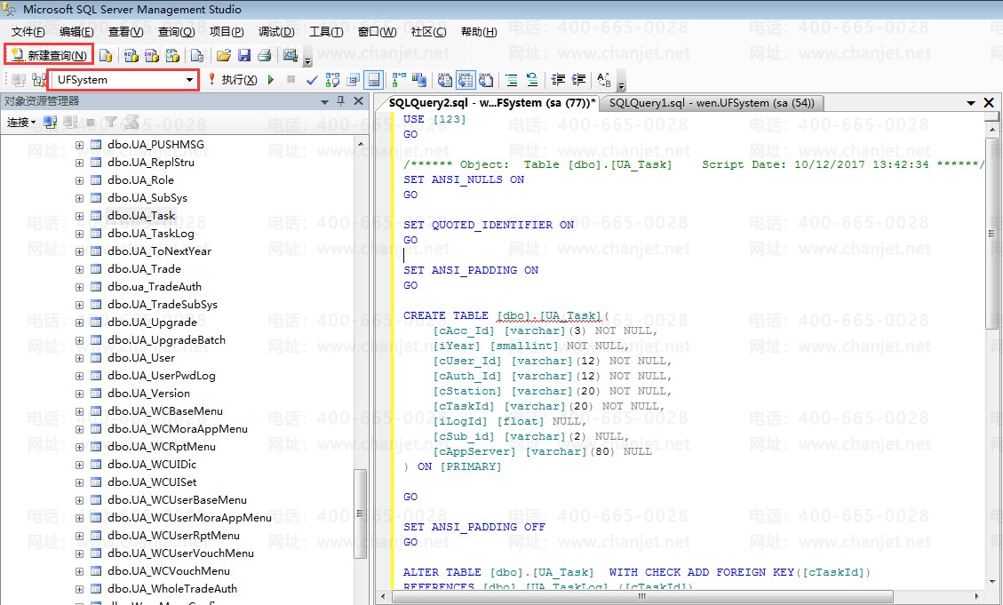Click the New Query (新建查询) button
1003x605 pixels.
[49, 55]
